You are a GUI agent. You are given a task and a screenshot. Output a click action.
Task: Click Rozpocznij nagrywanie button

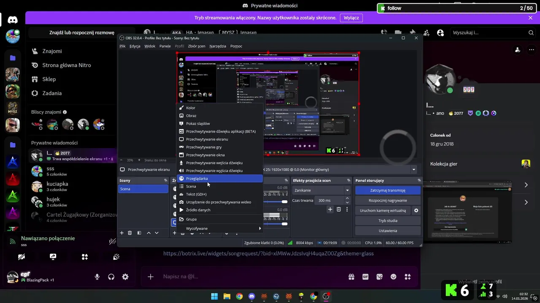388,200
